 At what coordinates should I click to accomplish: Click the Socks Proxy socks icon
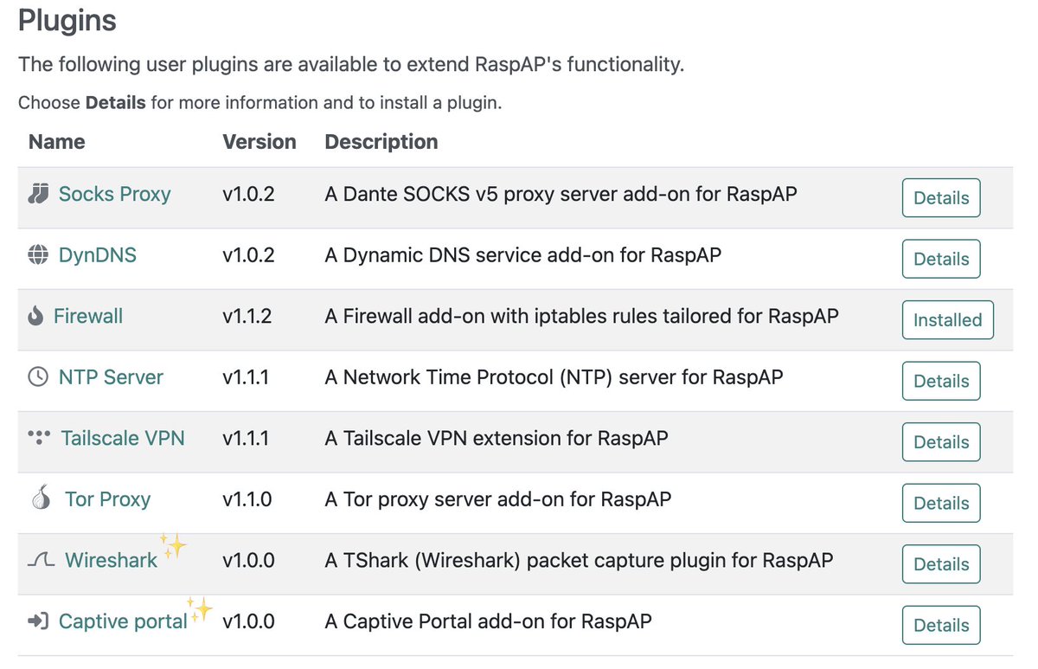point(37,194)
